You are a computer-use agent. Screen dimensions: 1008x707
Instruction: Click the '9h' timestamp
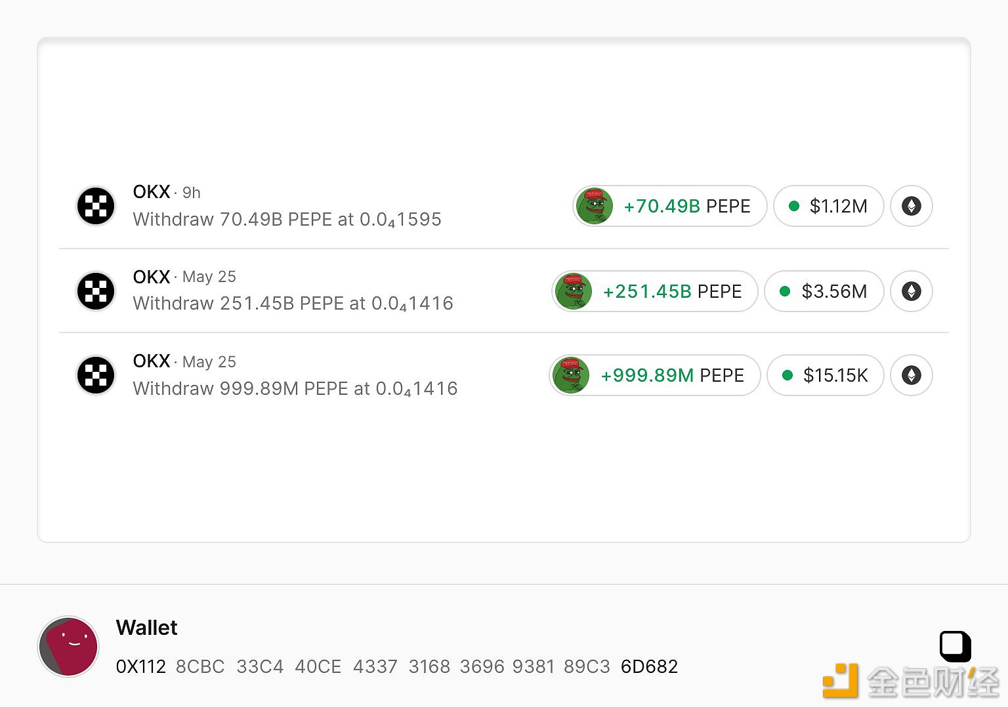(x=192, y=193)
